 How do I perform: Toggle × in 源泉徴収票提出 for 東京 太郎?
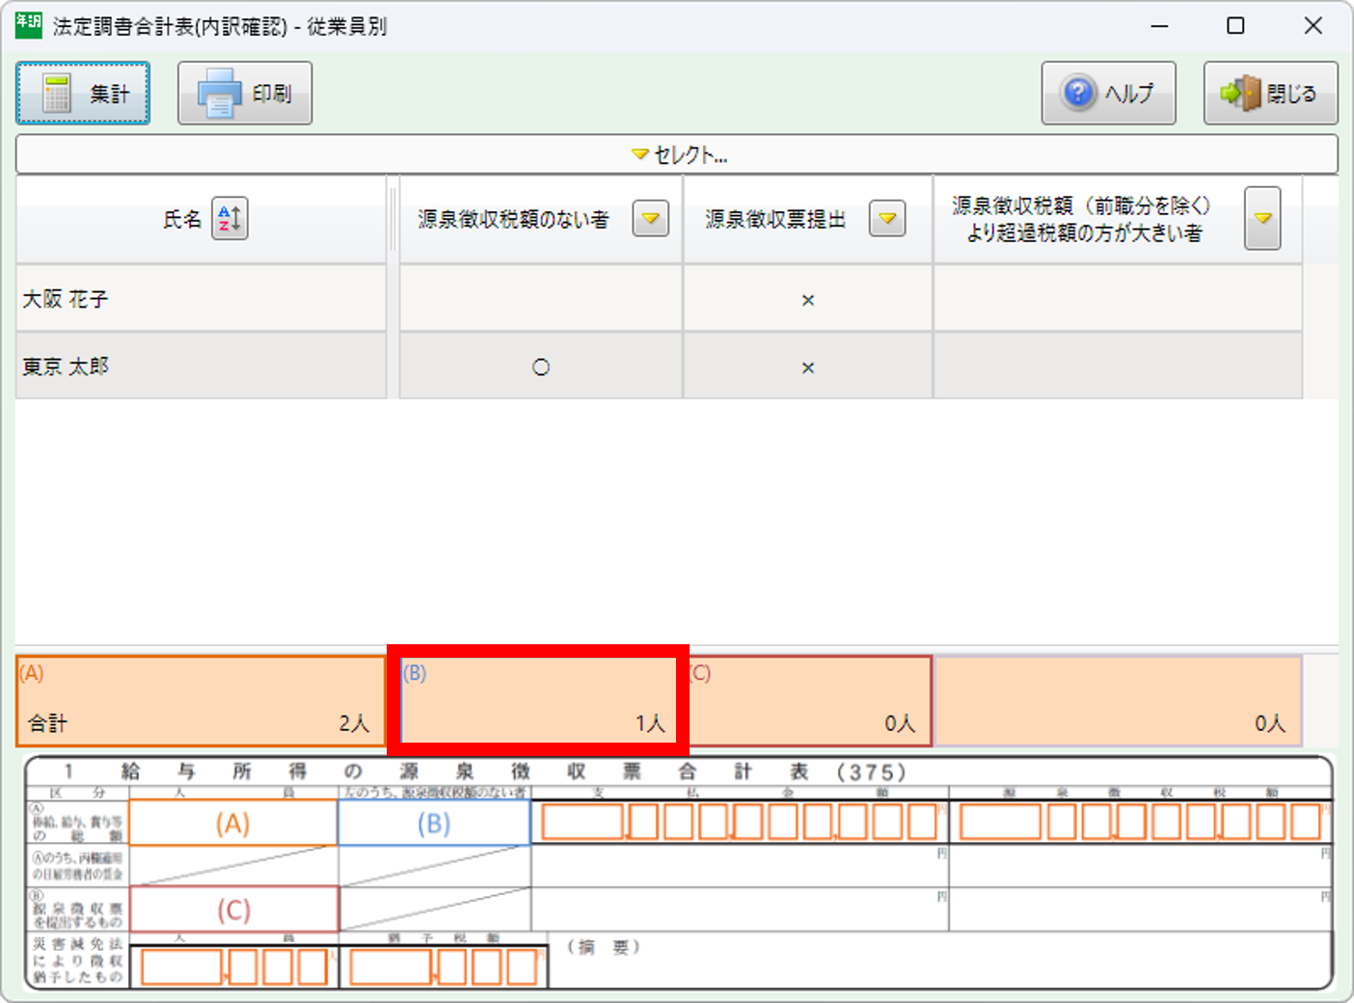[808, 367]
